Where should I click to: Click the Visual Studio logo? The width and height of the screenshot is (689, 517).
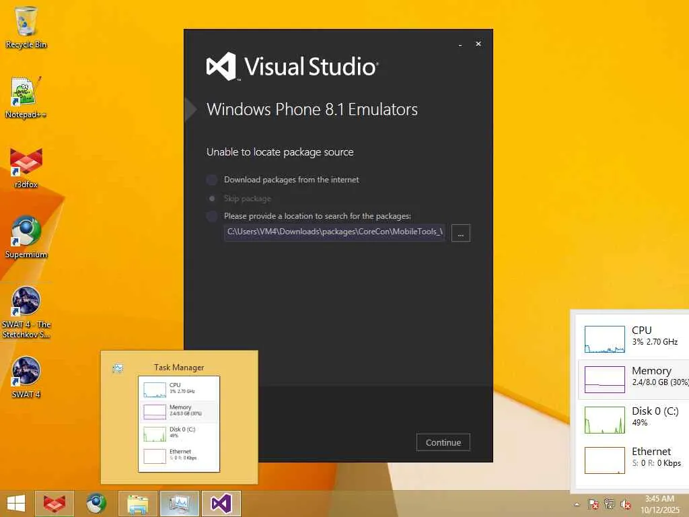pyautogui.click(x=292, y=67)
